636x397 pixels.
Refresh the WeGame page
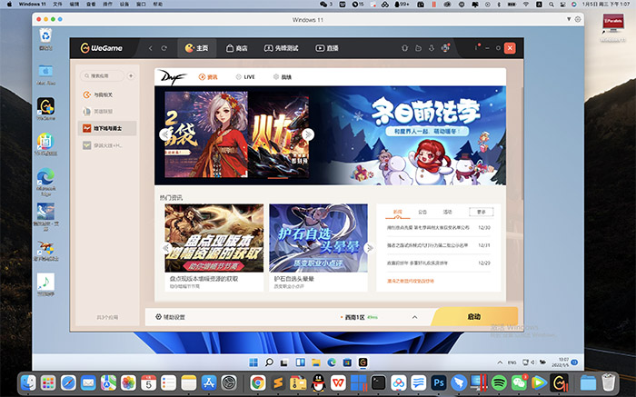tap(164, 48)
